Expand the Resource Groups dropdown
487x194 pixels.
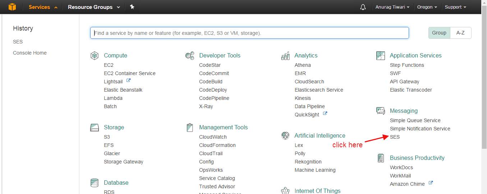94,7
